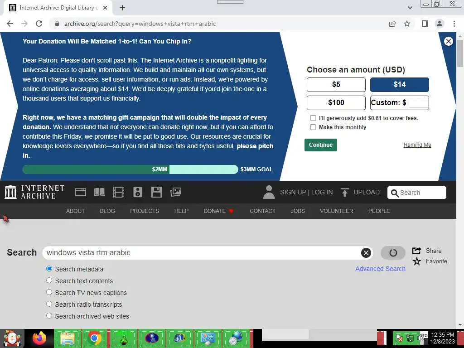This screenshot has height=348, width=464.
Task: Share this page from the address bar
Action: pos(392,24)
